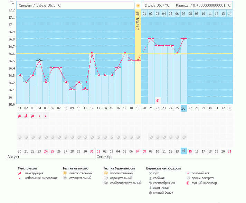Viewport: 246px width, 203px height.
Task: Click the medication pill icon under day 12
Action: [x=92, y=137]
